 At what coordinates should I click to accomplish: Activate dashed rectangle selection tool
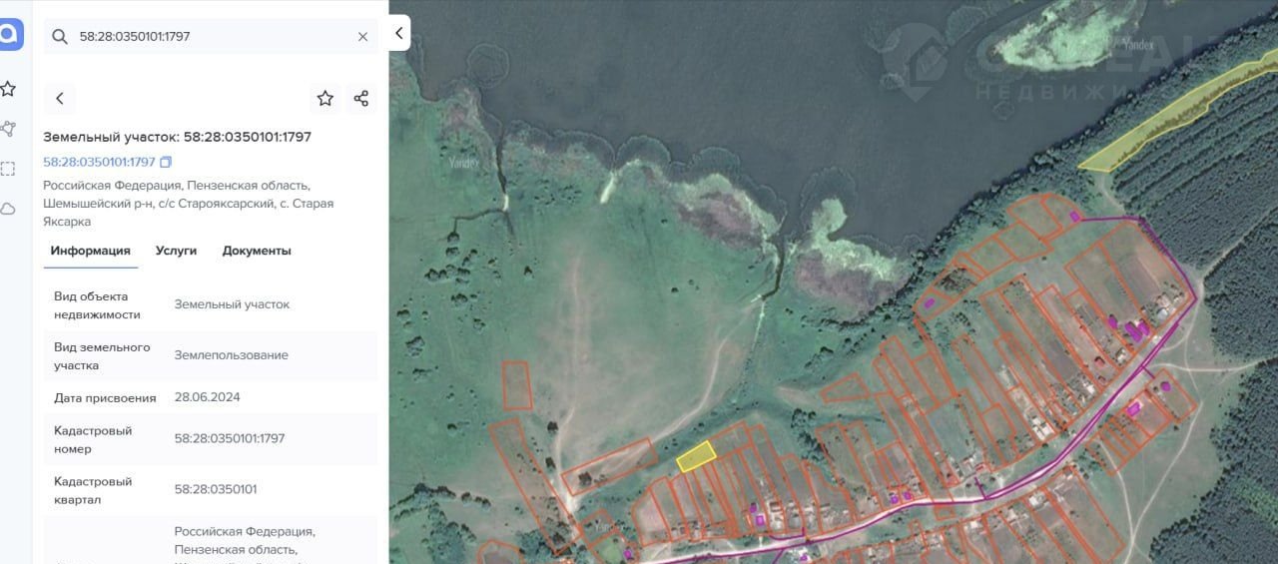(8, 169)
